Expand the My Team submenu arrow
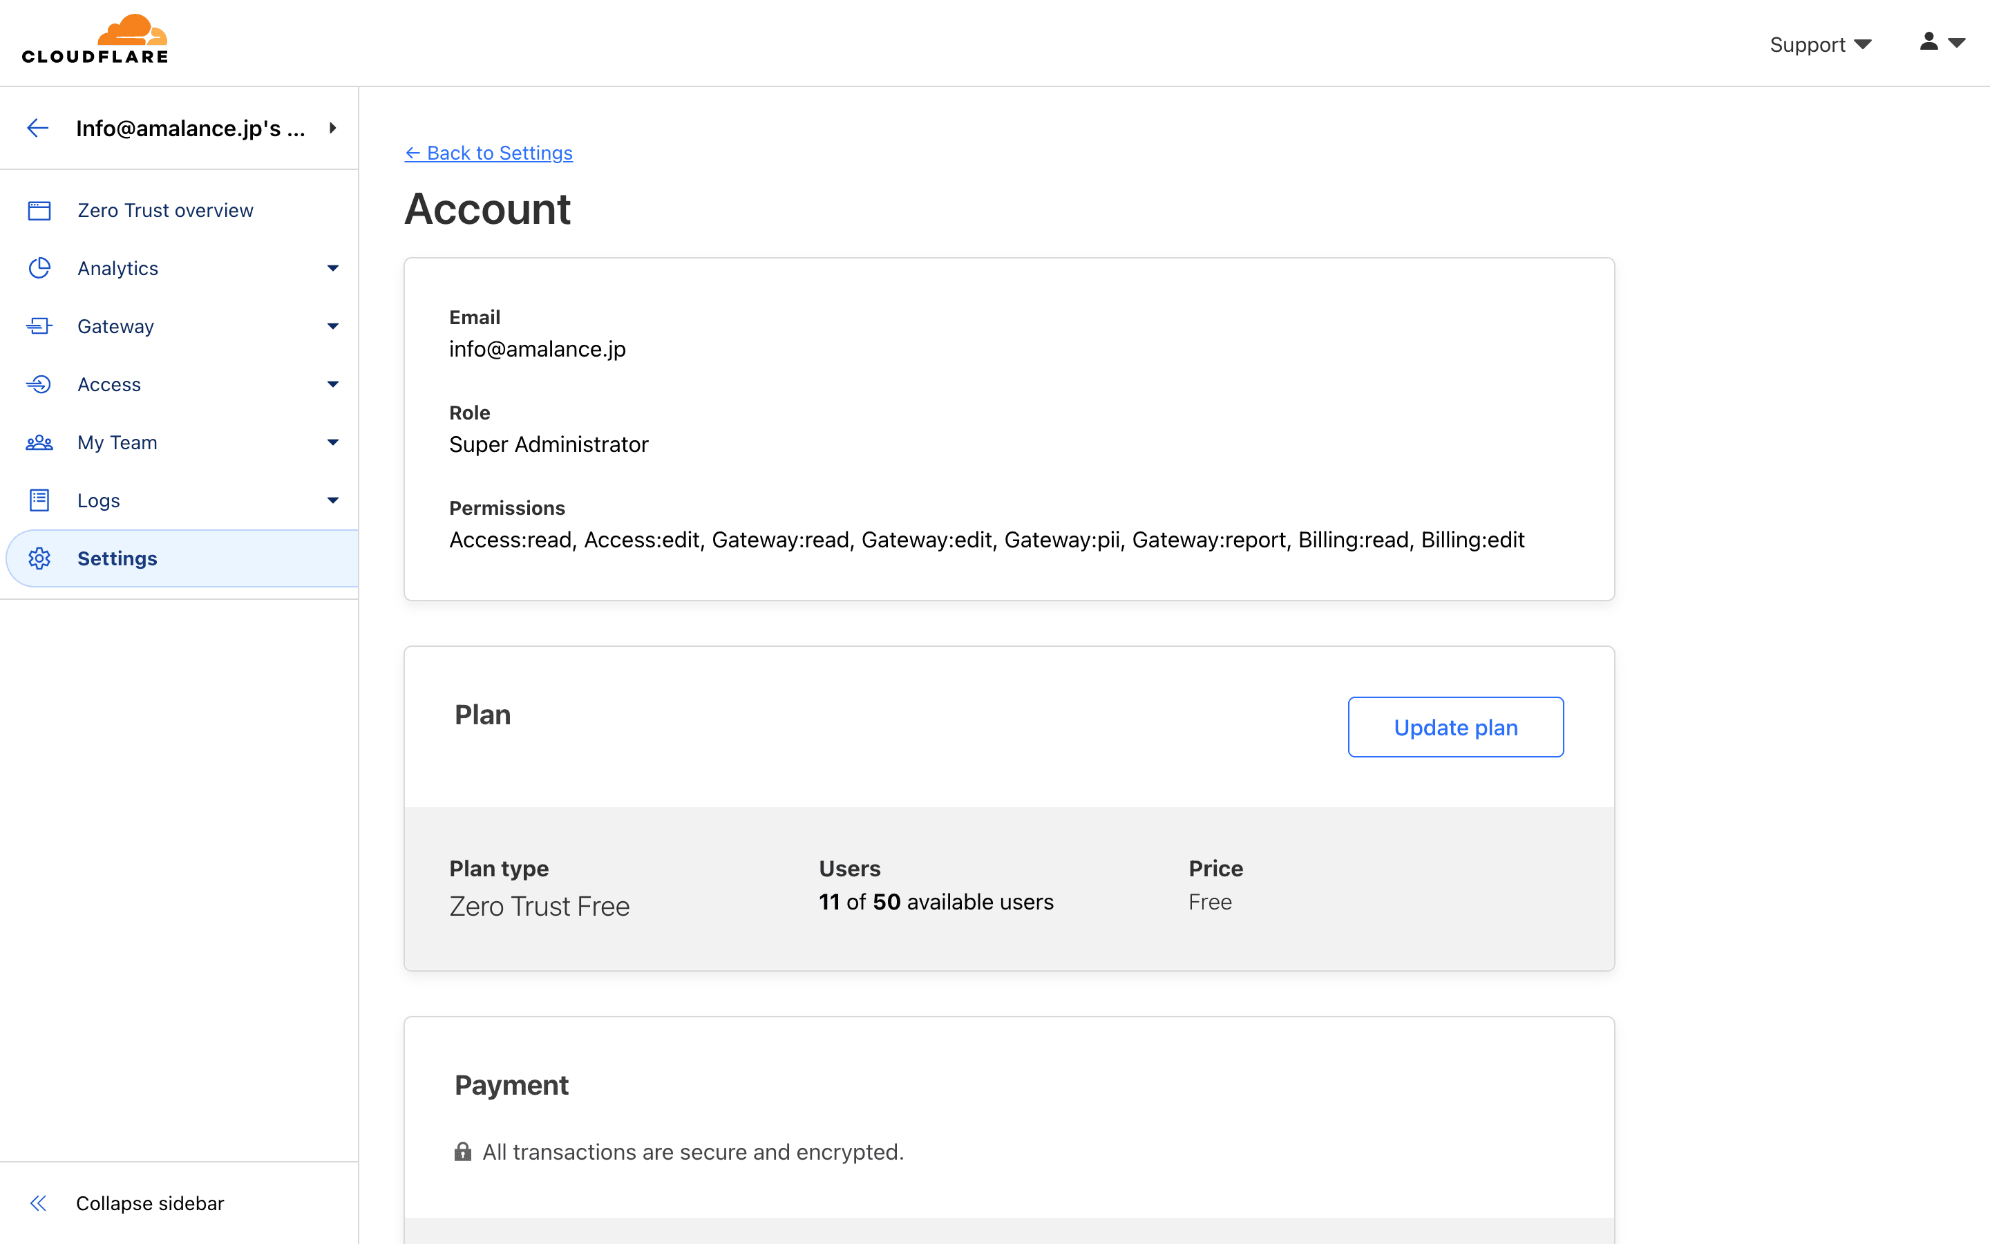This screenshot has width=1990, height=1244. point(332,442)
